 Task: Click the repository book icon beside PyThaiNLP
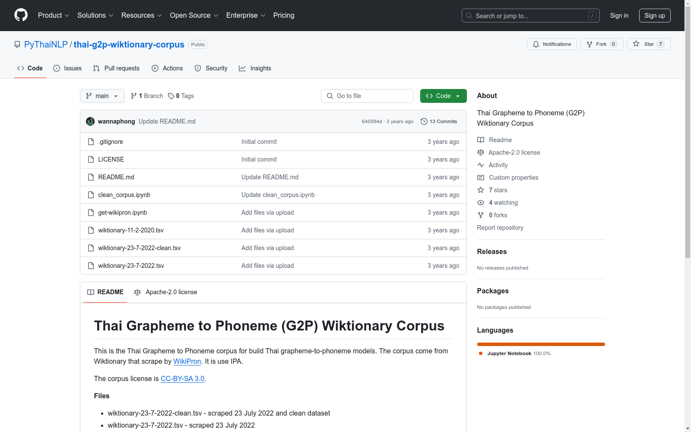pos(17,44)
